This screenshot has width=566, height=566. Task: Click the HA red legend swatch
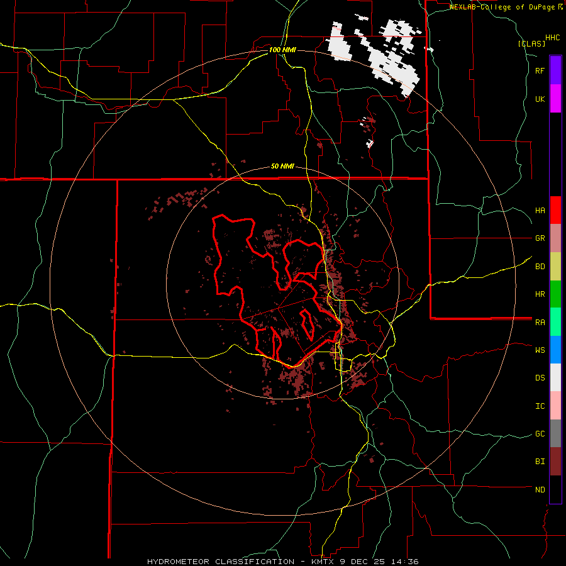(x=555, y=210)
